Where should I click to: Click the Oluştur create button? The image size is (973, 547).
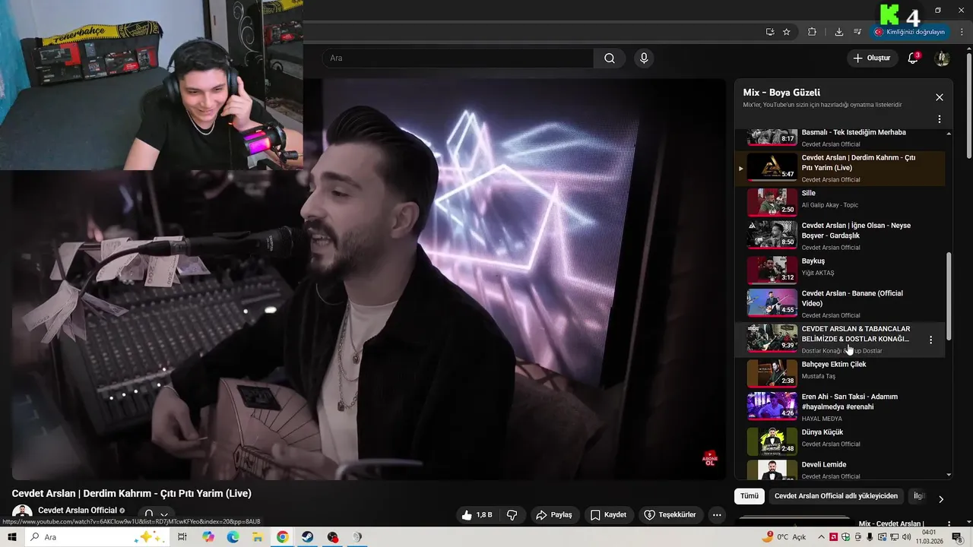873,58
